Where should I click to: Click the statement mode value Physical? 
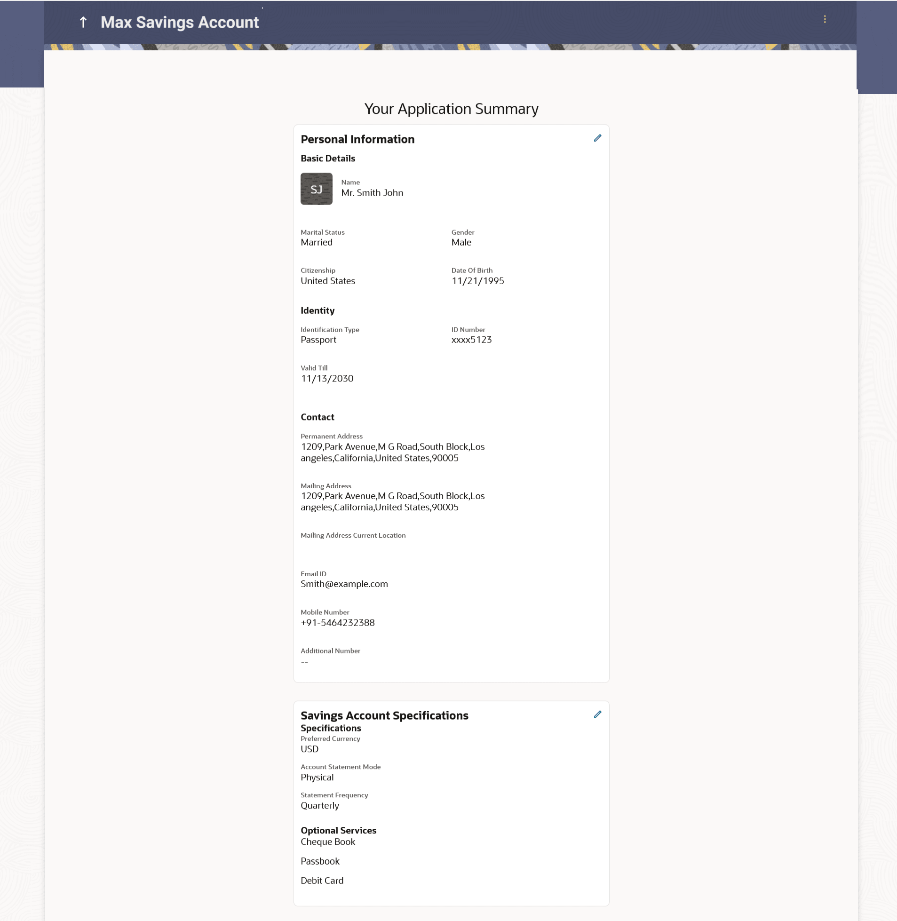point(317,777)
